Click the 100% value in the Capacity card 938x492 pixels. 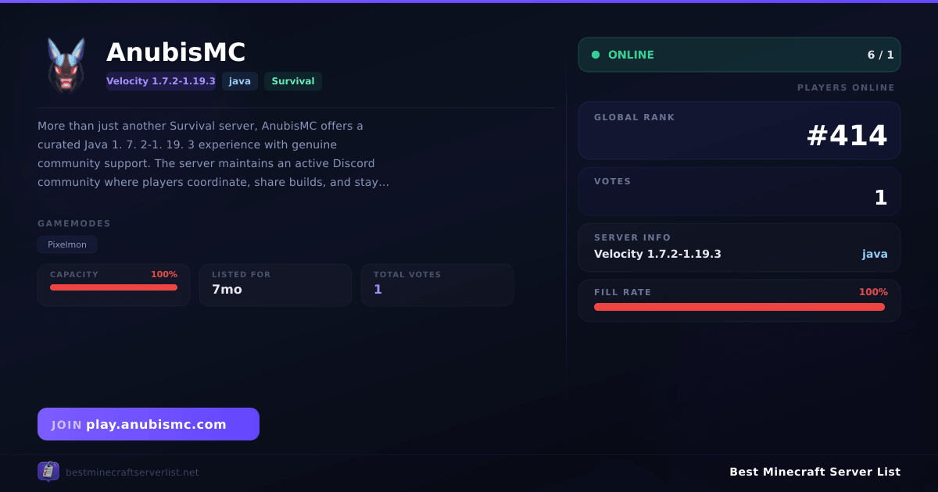164,274
